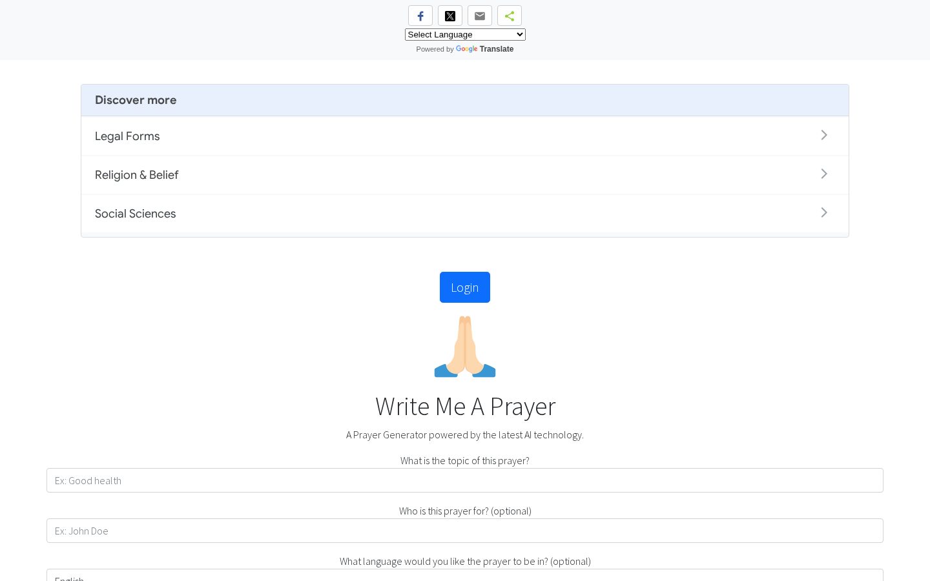Image resolution: width=930 pixels, height=581 pixels.
Task: Share the page by email icon
Action: point(480,15)
